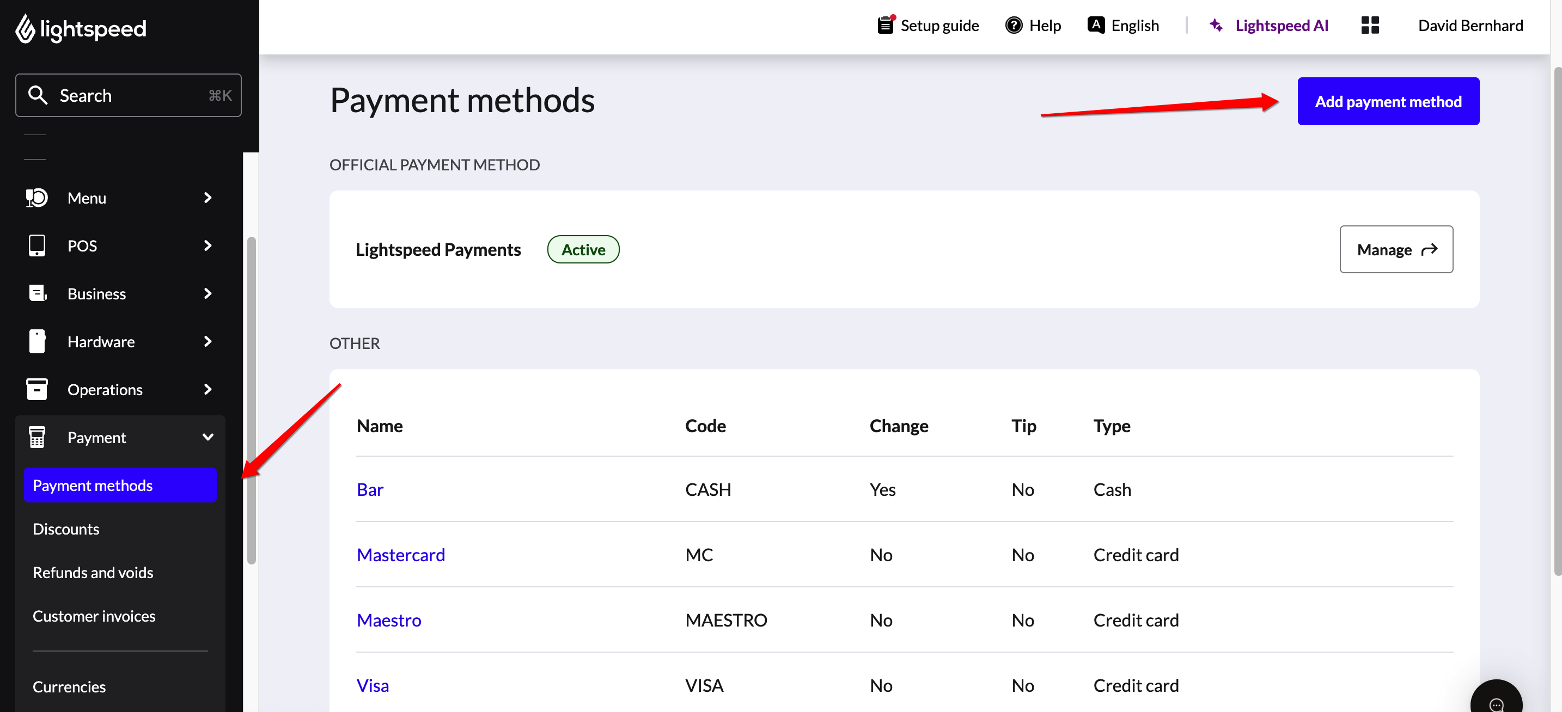Click the CASH code cell
1562x712 pixels.
tap(707, 489)
